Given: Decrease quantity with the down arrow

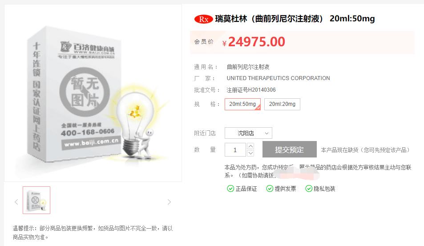Looking at the screenshot, I should coord(250,153).
